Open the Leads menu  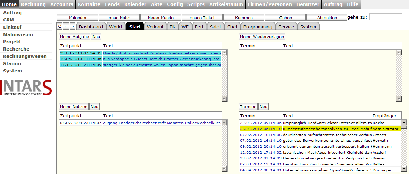tap(113, 4)
